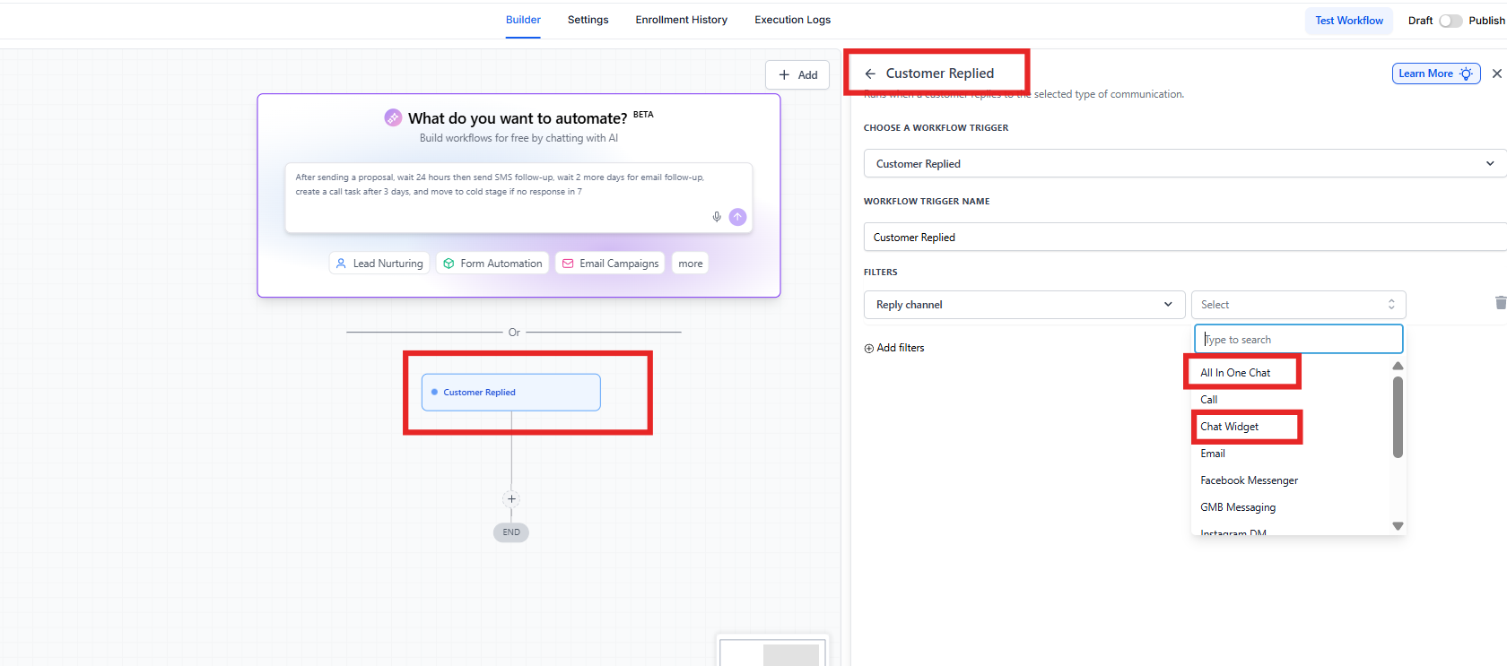Click the microphone icon in AI prompt box
1507x666 pixels.
[x=717, y=217]
